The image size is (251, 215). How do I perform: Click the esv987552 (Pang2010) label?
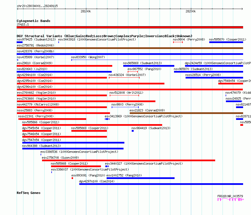click(144, 69)
